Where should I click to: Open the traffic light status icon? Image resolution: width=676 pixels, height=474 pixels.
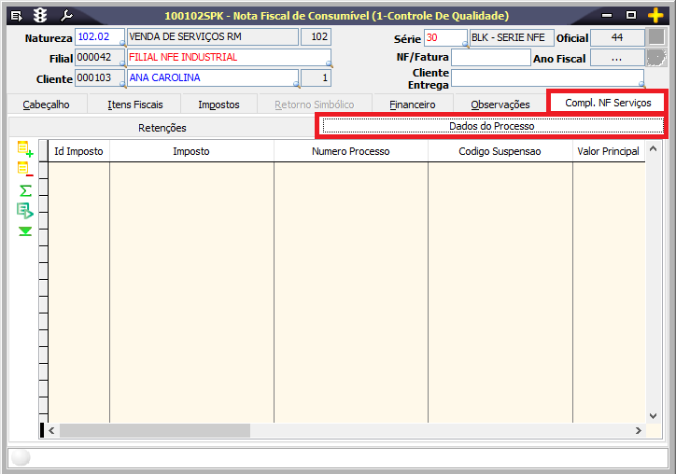click(x=40, y=16)
